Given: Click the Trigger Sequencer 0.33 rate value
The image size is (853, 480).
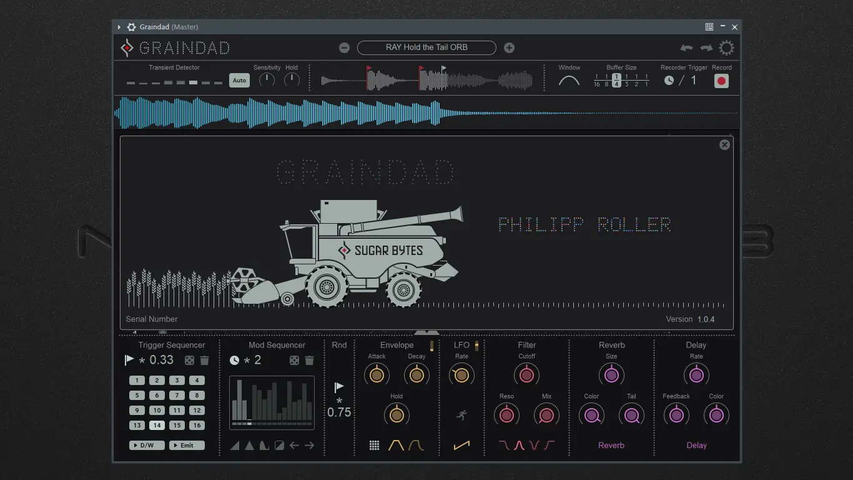Looking at the screenshot, I should (162, 360).
